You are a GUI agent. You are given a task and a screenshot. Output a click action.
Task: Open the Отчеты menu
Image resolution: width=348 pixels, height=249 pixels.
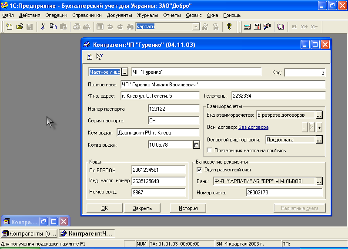pyautogui.click(x=172, y=15)
